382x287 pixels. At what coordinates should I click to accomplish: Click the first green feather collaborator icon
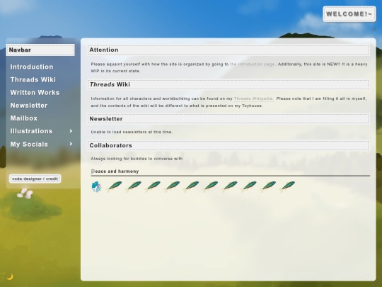tap(115, 186)
